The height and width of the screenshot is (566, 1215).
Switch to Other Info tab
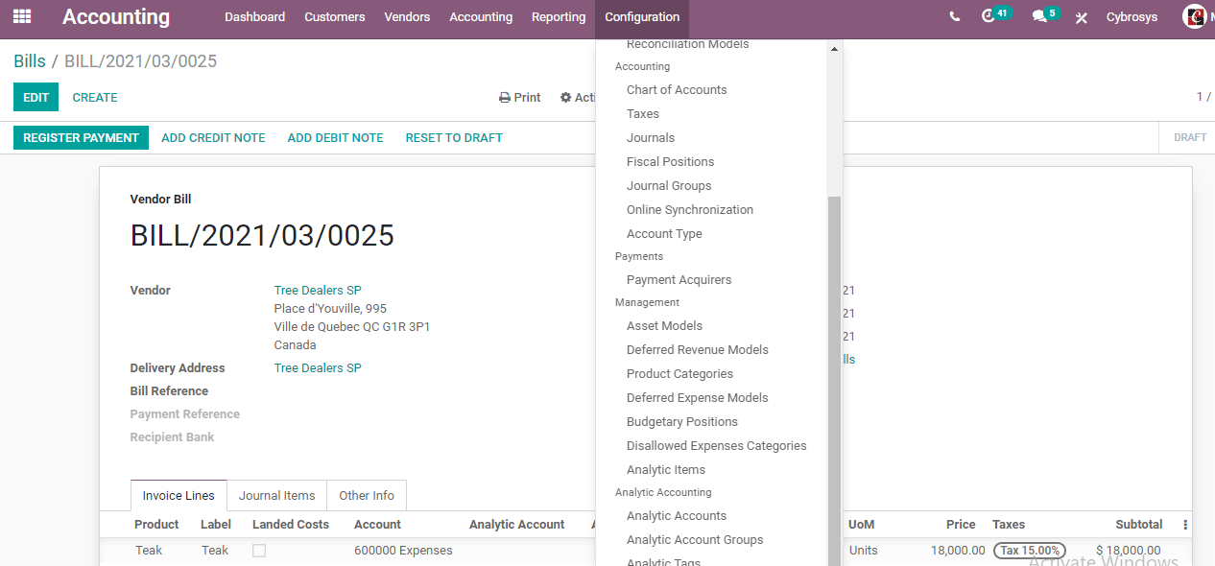click(367, 496)
